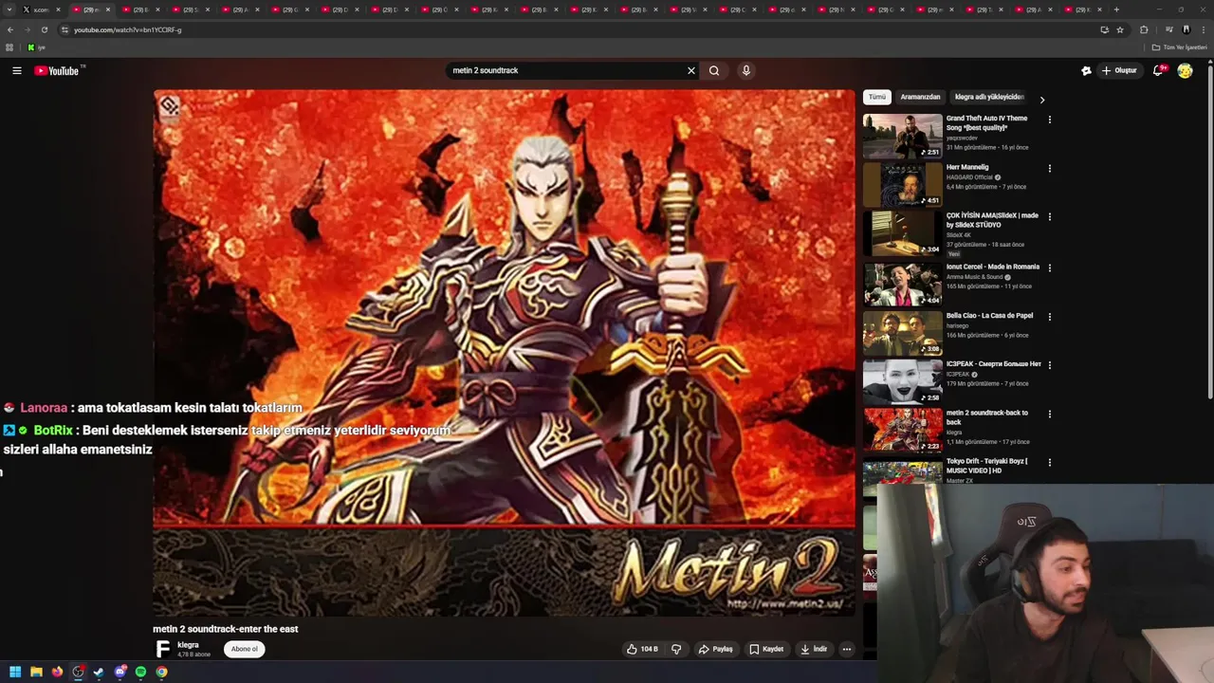Open File Explorer from the taskbar
The height and width of the screenshot is (683, 1214).
(36, 672)
